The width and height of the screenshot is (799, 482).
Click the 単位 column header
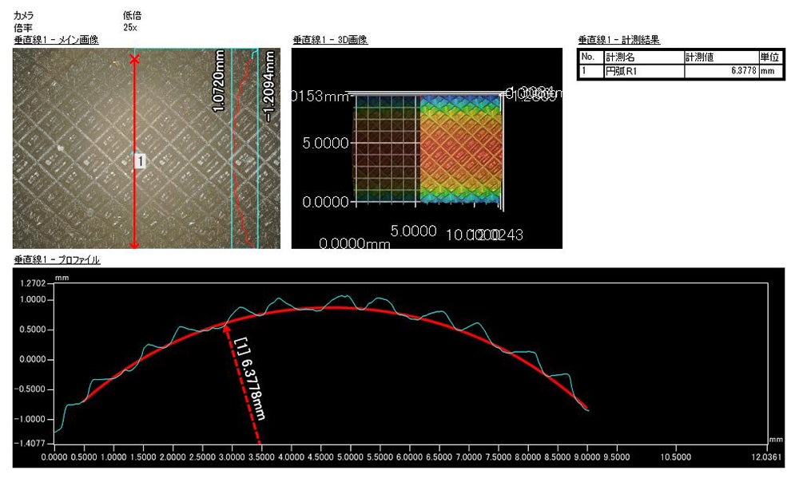pyautogui.click(x=769, y=57)
